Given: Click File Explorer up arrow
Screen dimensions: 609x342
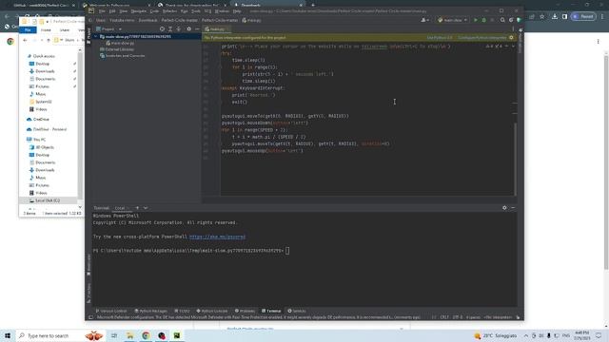Looking at the screenshot, I should click(49, 40).
